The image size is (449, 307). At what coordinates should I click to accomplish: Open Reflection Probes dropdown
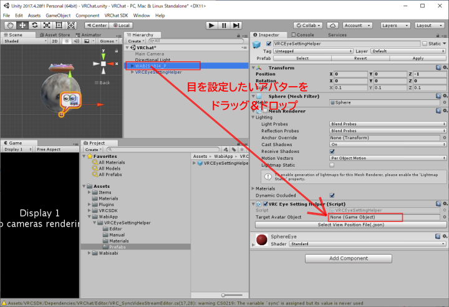[388, 130]
